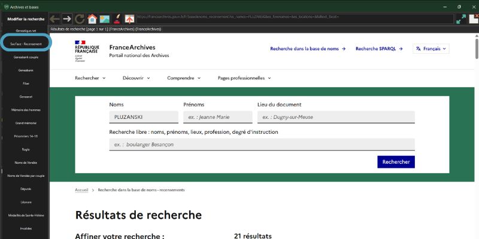This screenshot has height=239, width=479.
Task: Open Geneabank sidebar entry
Action: click(26, 70)
